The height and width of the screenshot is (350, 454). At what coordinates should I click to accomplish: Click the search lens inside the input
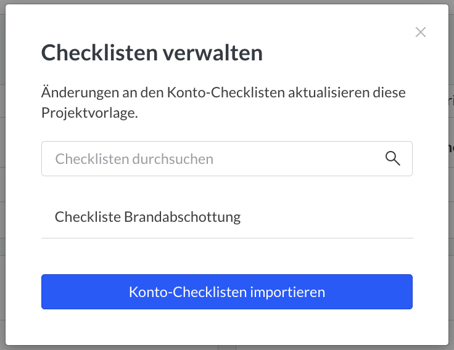(x=392, y=158)
